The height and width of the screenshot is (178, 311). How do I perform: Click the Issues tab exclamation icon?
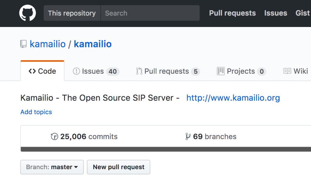[x=76, y=71]
